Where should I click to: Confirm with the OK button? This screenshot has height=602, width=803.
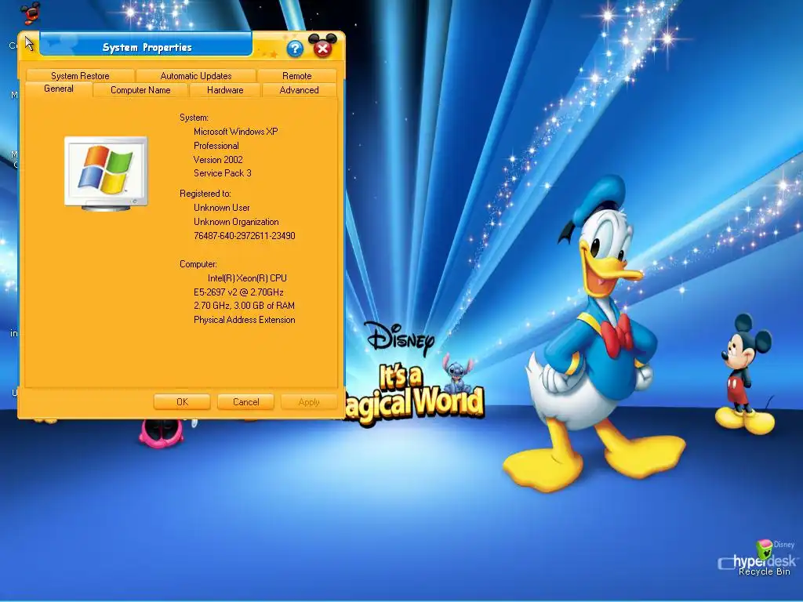(x=182, y=402)
